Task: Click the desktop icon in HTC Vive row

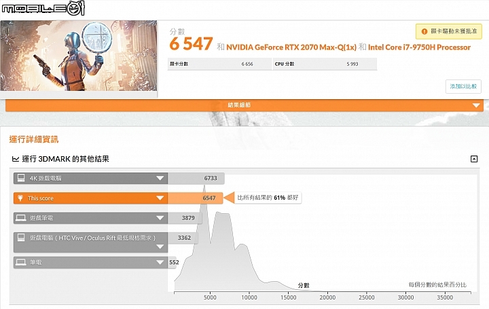Action: pyautogui.click(x=21, y=238)
